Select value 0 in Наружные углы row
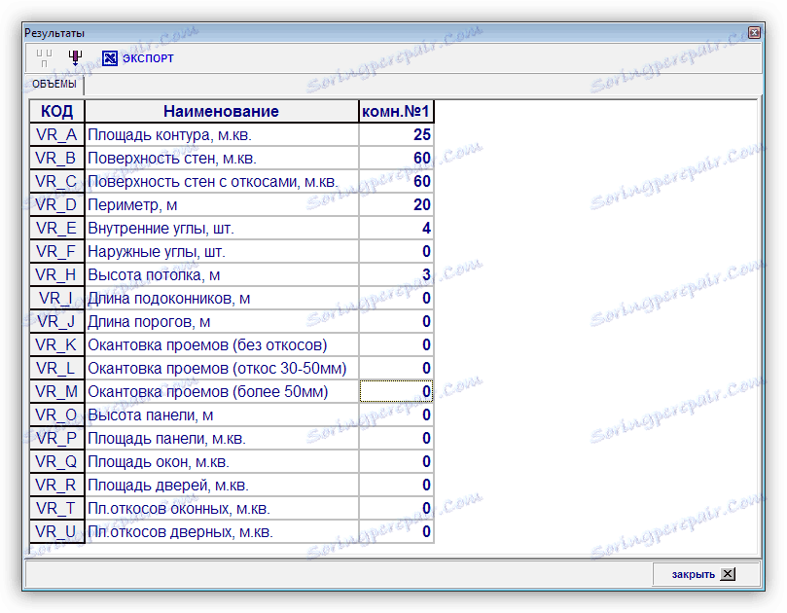 [x=396, y=252]
